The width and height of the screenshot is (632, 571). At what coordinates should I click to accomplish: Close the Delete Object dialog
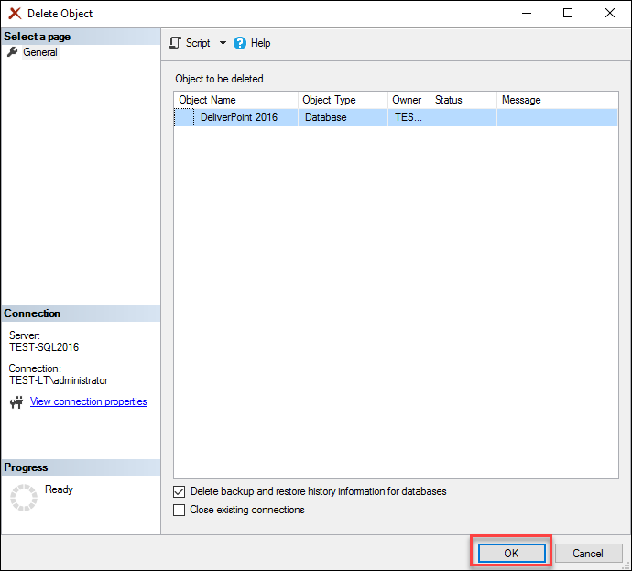[x=610, y=13]
